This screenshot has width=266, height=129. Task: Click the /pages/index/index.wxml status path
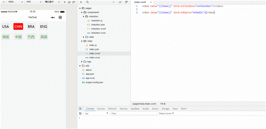tap(144, 104)
